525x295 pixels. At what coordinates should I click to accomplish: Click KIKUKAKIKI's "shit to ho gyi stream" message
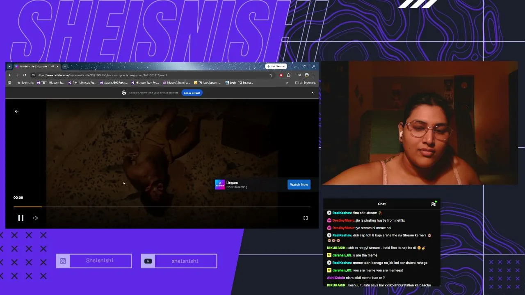(x=376, y=248)
